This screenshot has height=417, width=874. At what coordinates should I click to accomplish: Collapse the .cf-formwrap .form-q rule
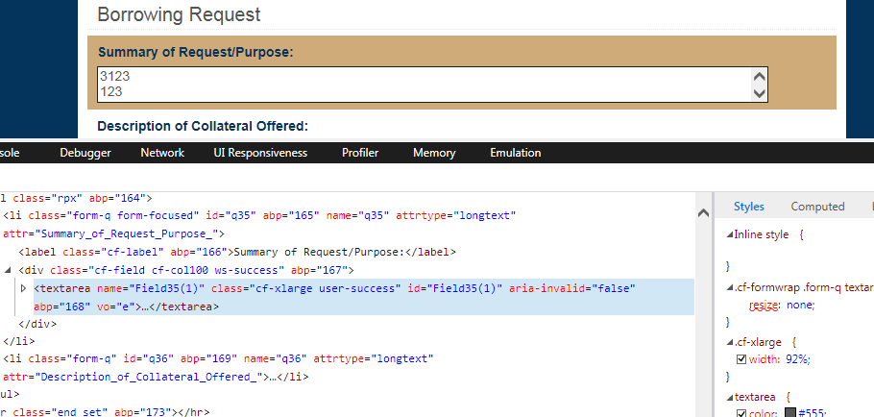[x=730, y=287]
